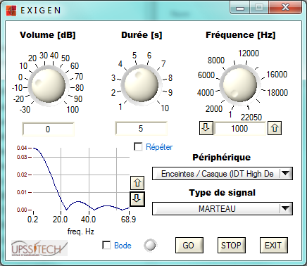
Task: Click the -30 mark on Volume dial
Action: [x=25, y=109]
